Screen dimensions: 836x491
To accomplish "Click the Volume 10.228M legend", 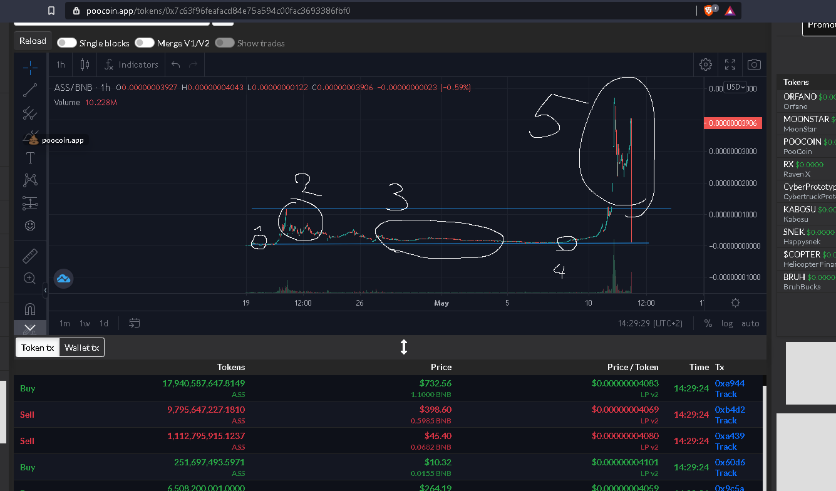I will (x=86, y=102).
